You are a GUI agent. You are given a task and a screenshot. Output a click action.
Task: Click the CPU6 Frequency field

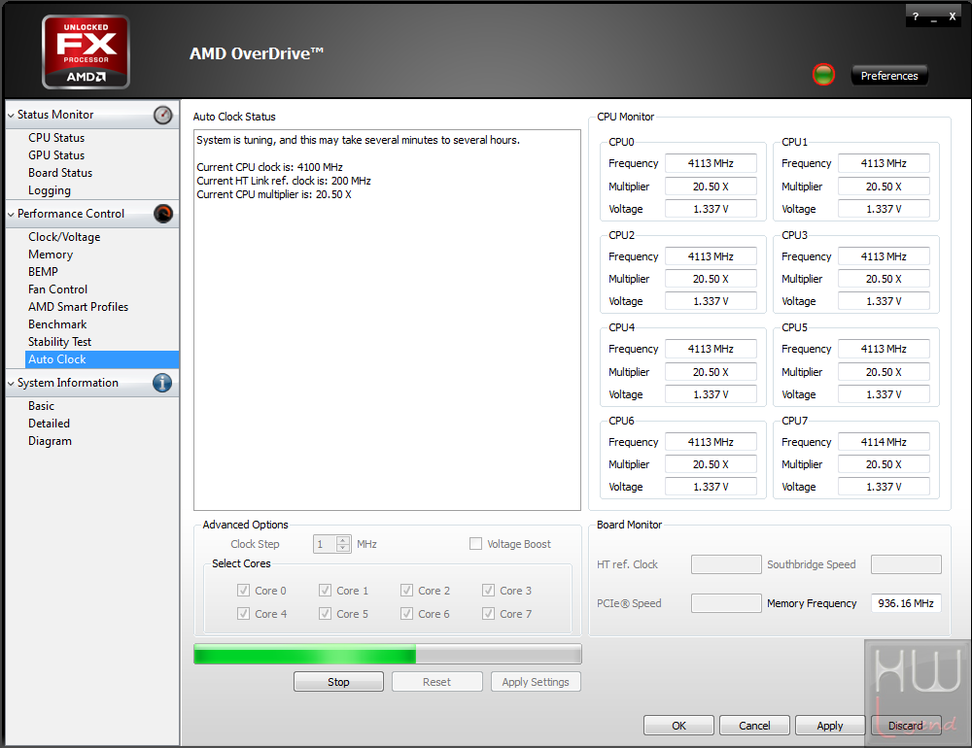(711, 442)
